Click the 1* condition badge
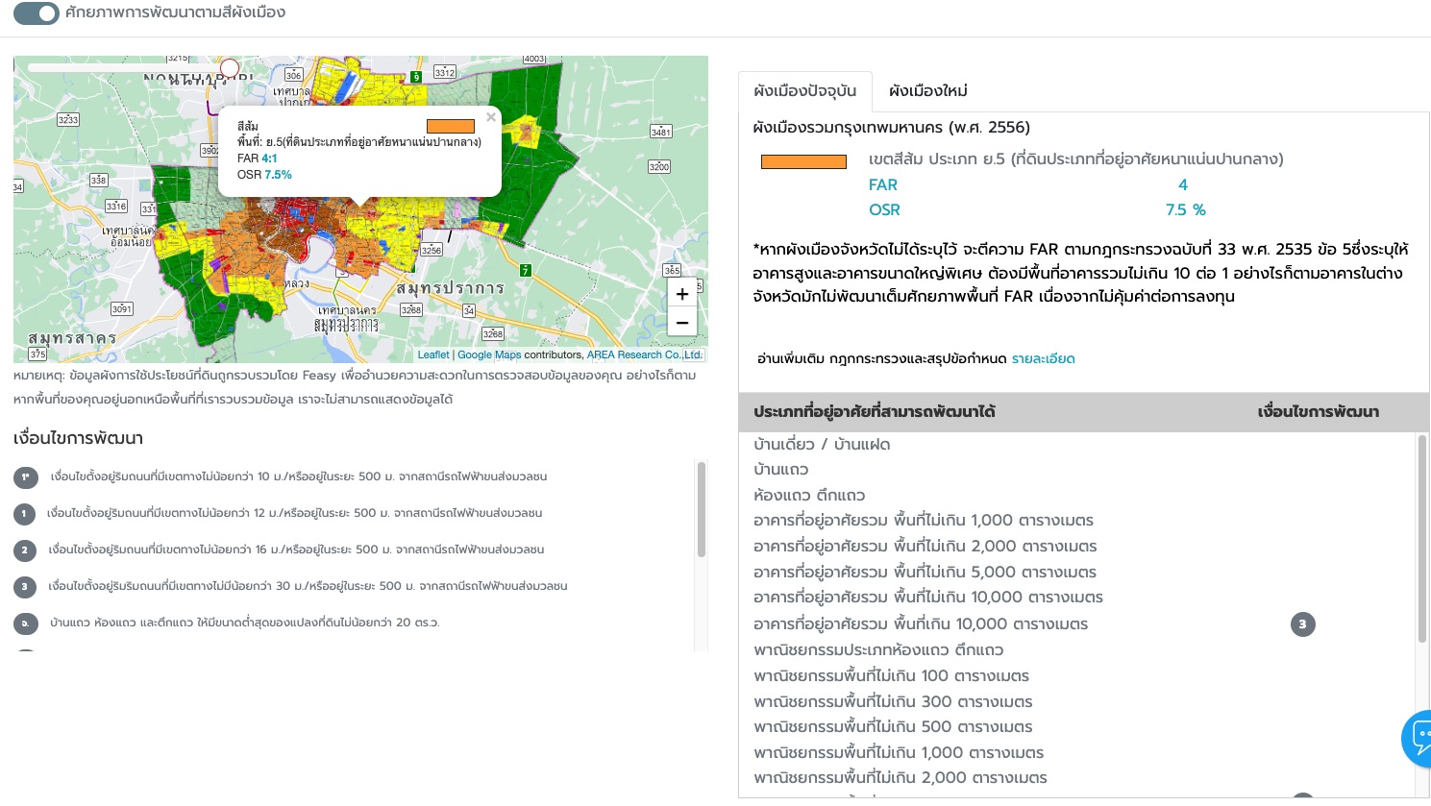 click(26, 477)
